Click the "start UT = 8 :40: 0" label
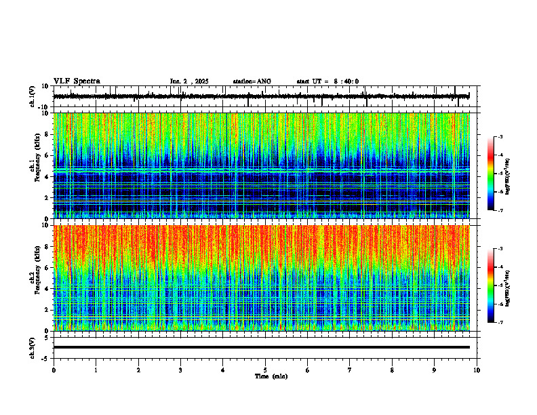This screenshot has width=537, height=415. 327,81
